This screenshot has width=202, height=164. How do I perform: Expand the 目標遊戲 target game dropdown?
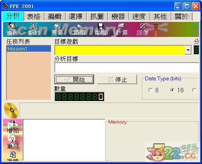tap(188, 50)
